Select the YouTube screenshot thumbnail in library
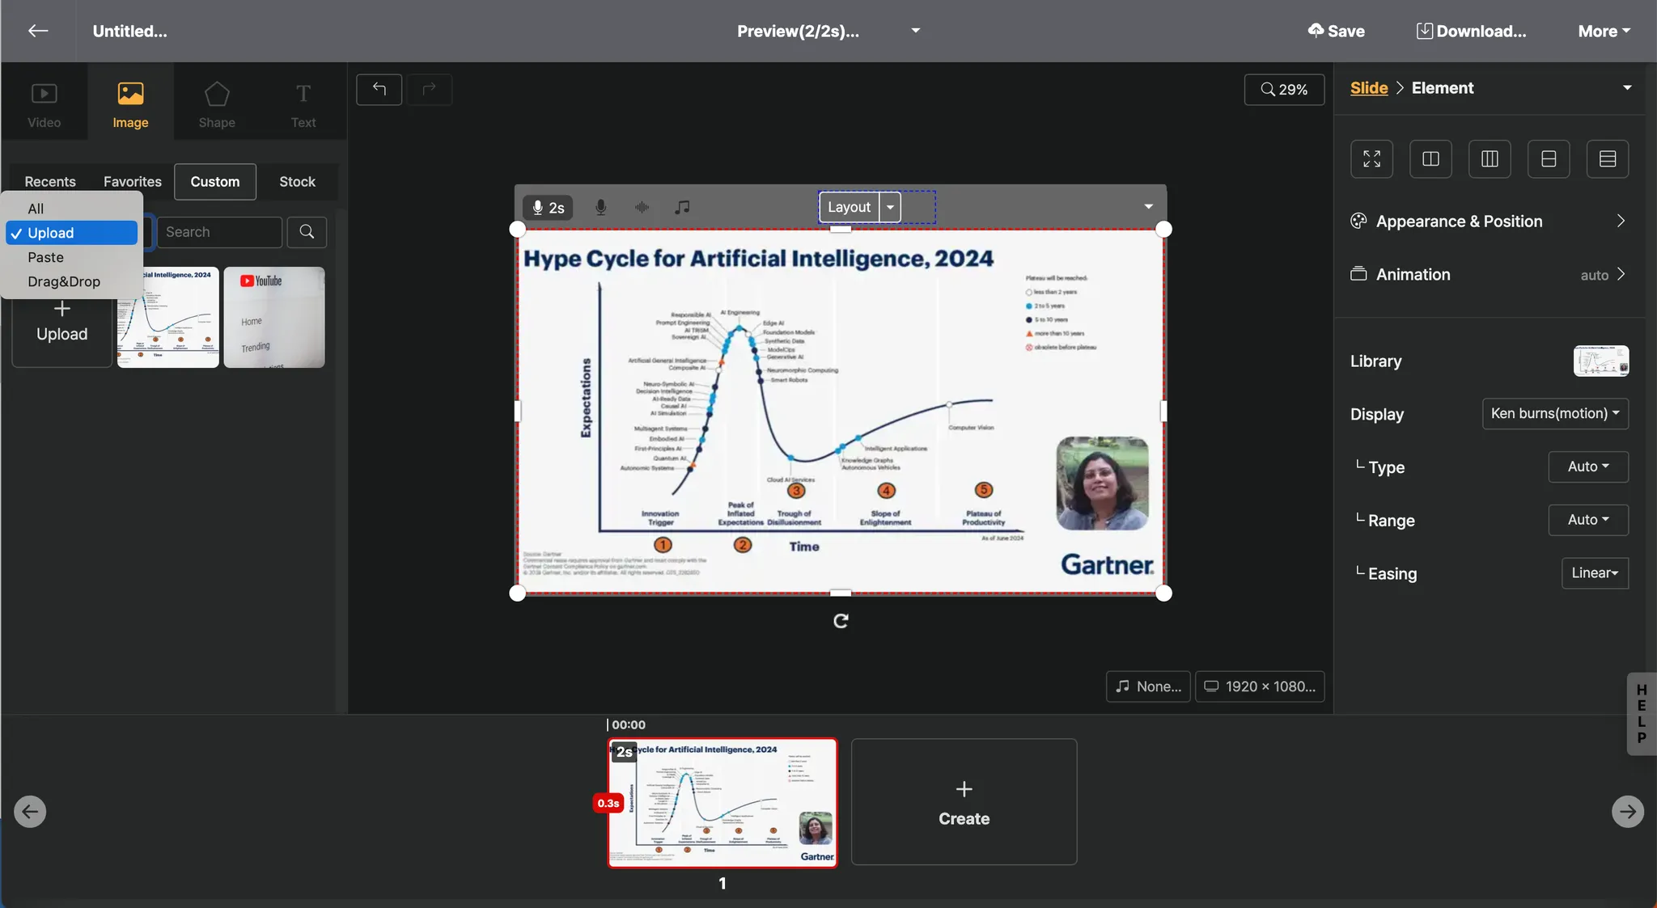The height and width of the screenshot is (908, 1657). 274,317
